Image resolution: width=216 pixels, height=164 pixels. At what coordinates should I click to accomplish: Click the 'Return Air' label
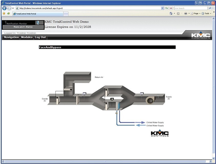coord(99,77)
